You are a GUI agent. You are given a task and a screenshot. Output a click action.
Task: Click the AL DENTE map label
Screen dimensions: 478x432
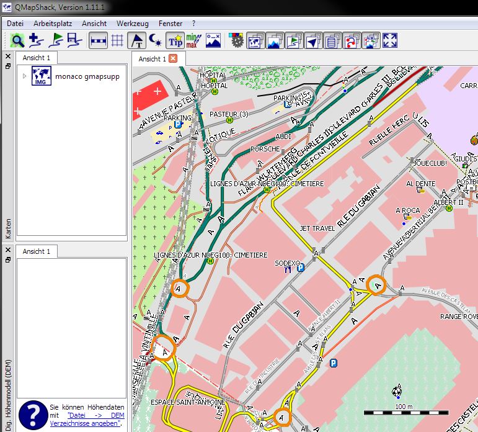click(421, 184)
